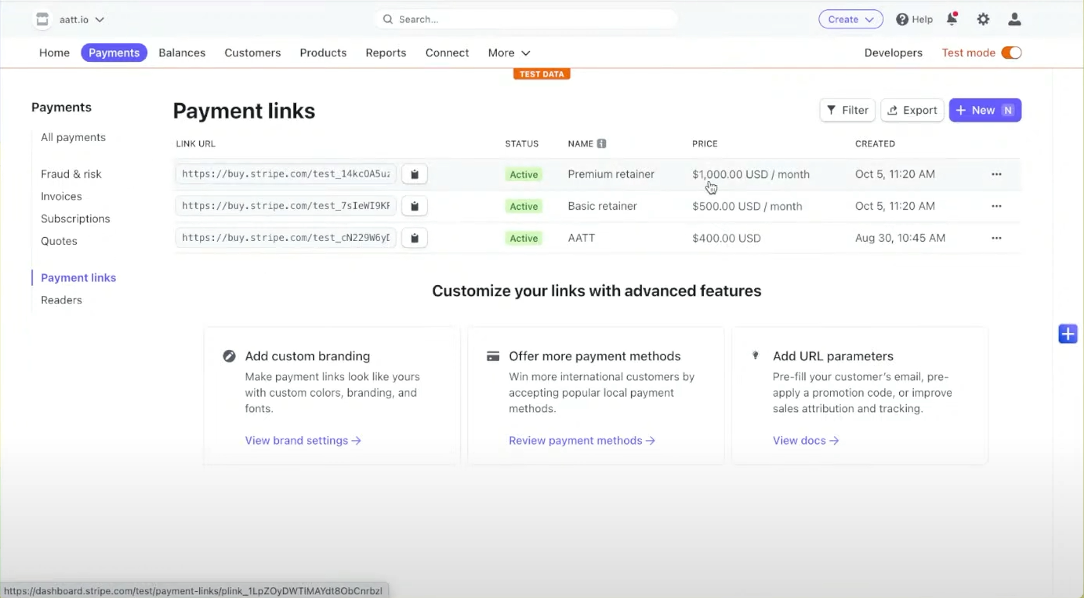Open the Create dropdown
The width and height of the screenshot is (1084, 598).
[850, 19]
